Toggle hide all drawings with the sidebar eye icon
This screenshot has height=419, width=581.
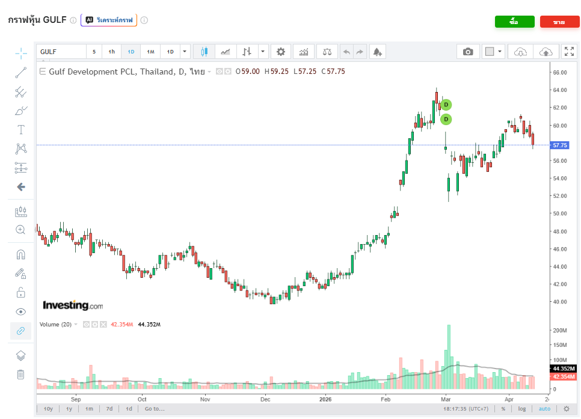coord(20,312)
